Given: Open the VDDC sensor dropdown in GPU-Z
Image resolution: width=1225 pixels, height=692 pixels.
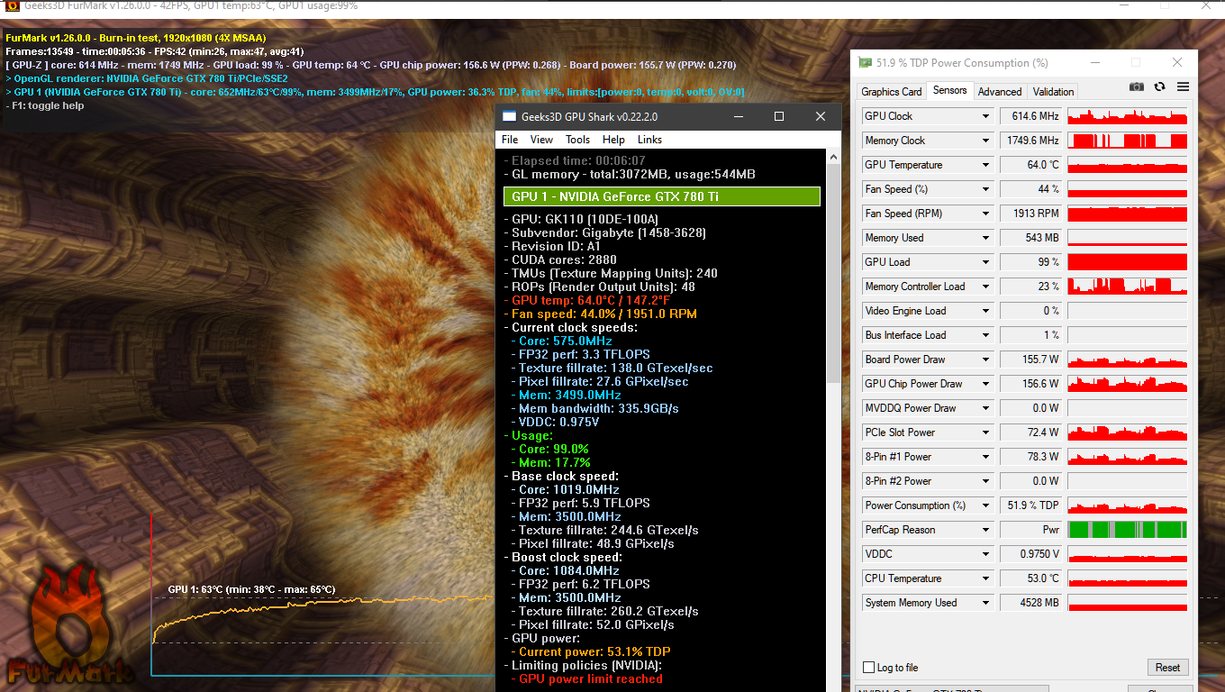Looking at the screenshot, I should click(985, 554).
